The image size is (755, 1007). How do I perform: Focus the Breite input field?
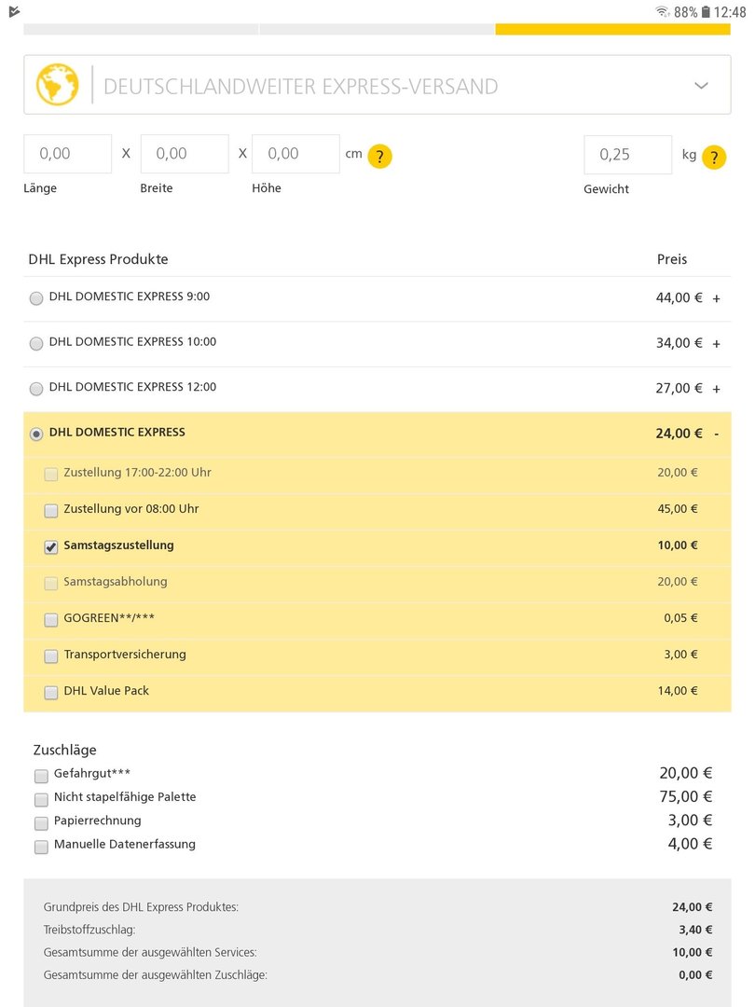coord(185,154)
